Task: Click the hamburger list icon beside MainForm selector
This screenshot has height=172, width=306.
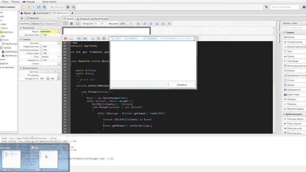Action: click(22, 18)
